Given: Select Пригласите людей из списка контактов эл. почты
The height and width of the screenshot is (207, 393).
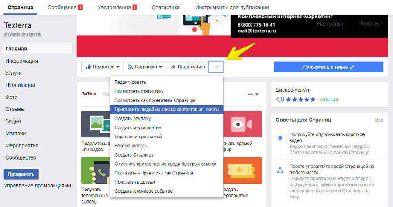Looking at the screenshot, I should tap(166, 109).
